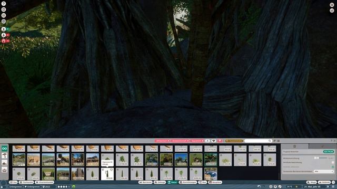Click the magnifier icon in search field
Viewport: 337px width, 189px height.
pos(270,141)
